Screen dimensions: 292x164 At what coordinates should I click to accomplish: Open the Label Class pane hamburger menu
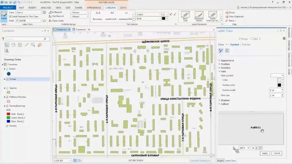[x=284, y=38]
